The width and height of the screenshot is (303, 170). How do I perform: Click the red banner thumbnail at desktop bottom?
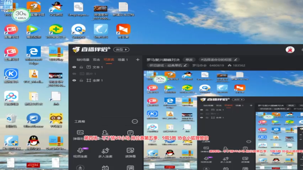coord(33,165)
